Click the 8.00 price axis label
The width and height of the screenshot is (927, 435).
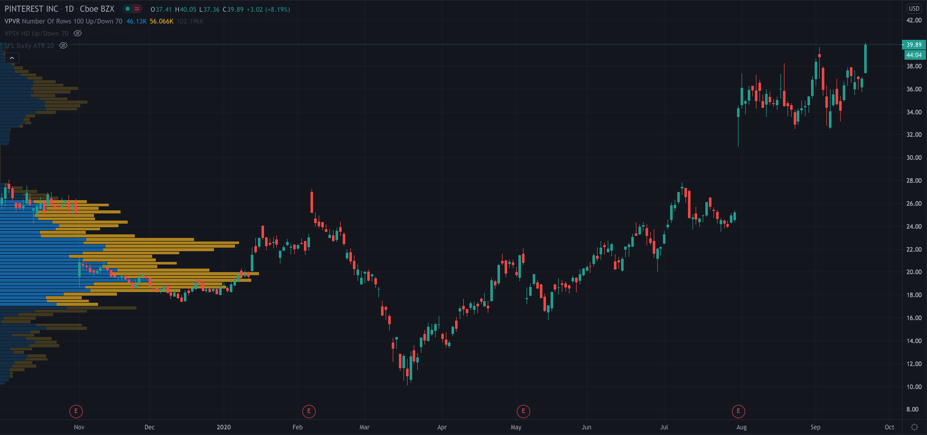click(912, 409)
